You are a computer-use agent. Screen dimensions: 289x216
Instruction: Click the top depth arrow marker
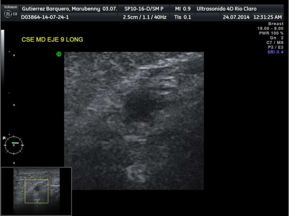tap(14, 55)
